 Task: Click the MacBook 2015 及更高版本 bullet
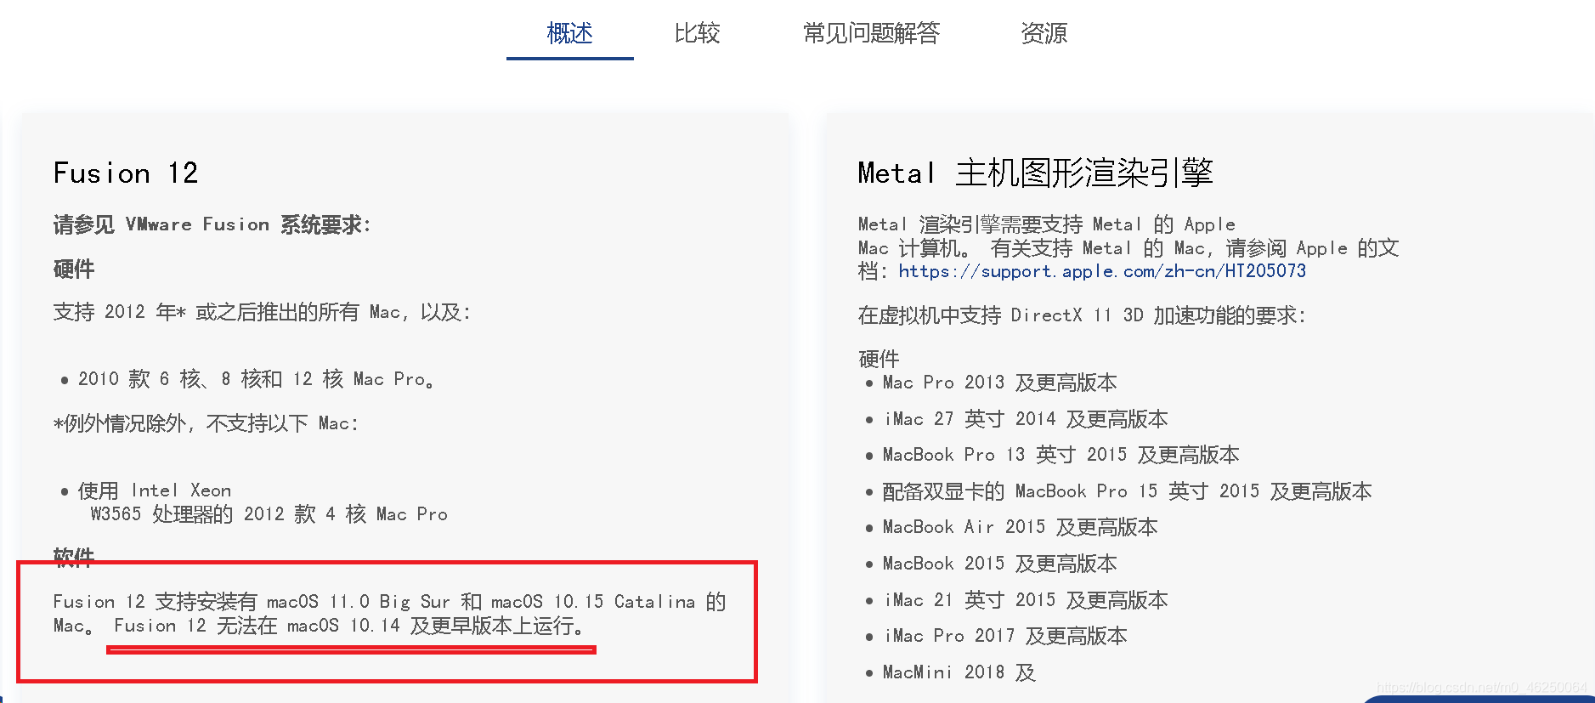pyautogui.click(x=999, y=564)
